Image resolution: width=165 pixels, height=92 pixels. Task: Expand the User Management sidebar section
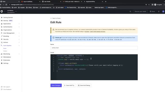(x=10, y=33)
